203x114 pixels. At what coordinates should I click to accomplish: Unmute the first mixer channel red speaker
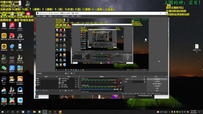tap(117, 83)
